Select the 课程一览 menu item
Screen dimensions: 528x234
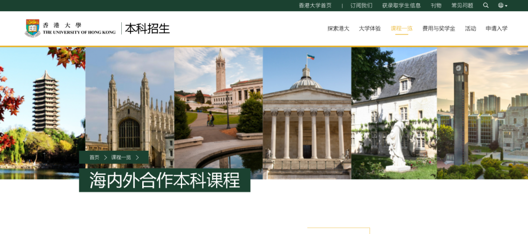[401, 29]
